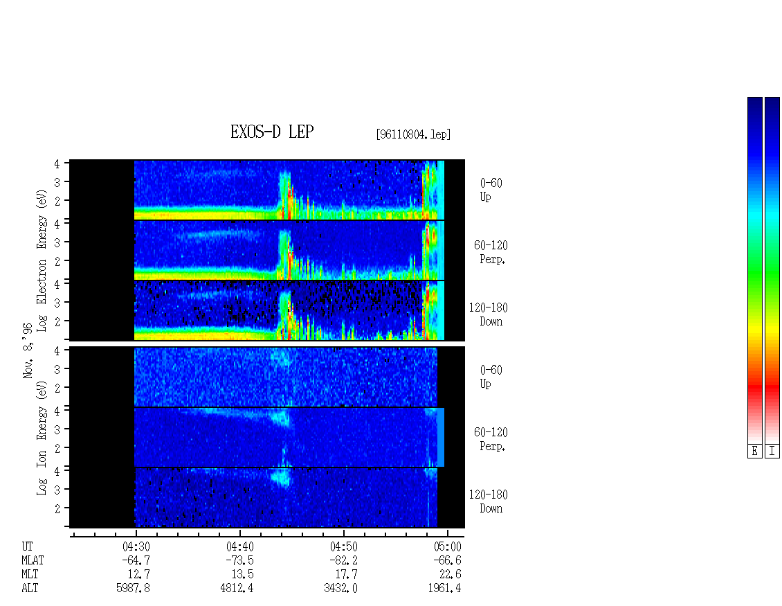Select the 120-180 Down label beside the electron panel
Image resolution: width=782 pixels, height=606 pixels.
tap(489, 314)
